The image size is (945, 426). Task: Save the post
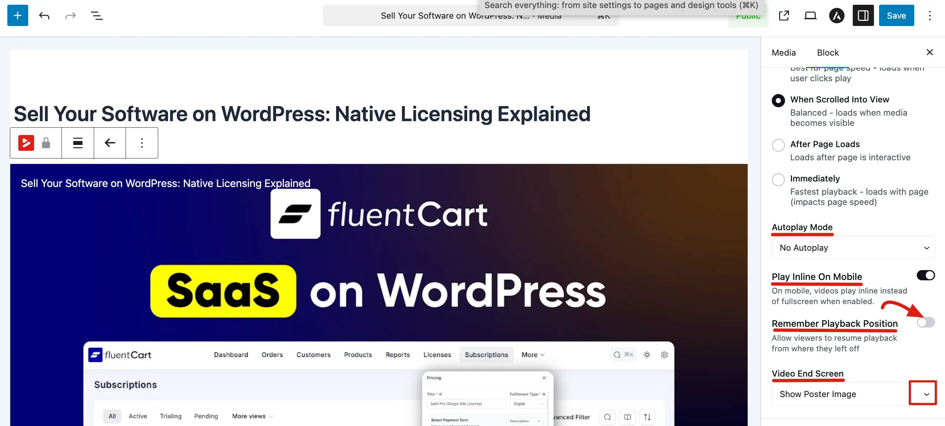point(896,15)
